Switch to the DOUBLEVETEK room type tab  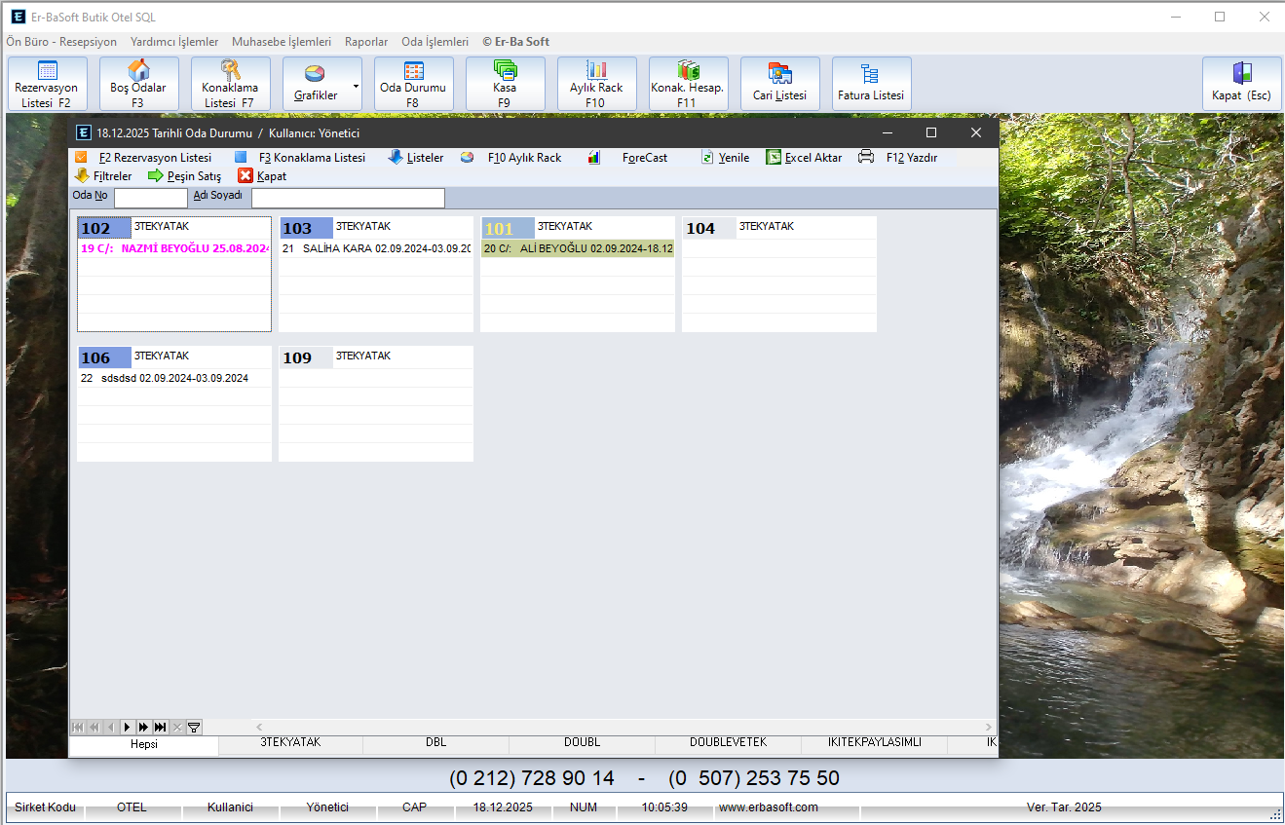(728, 742)
